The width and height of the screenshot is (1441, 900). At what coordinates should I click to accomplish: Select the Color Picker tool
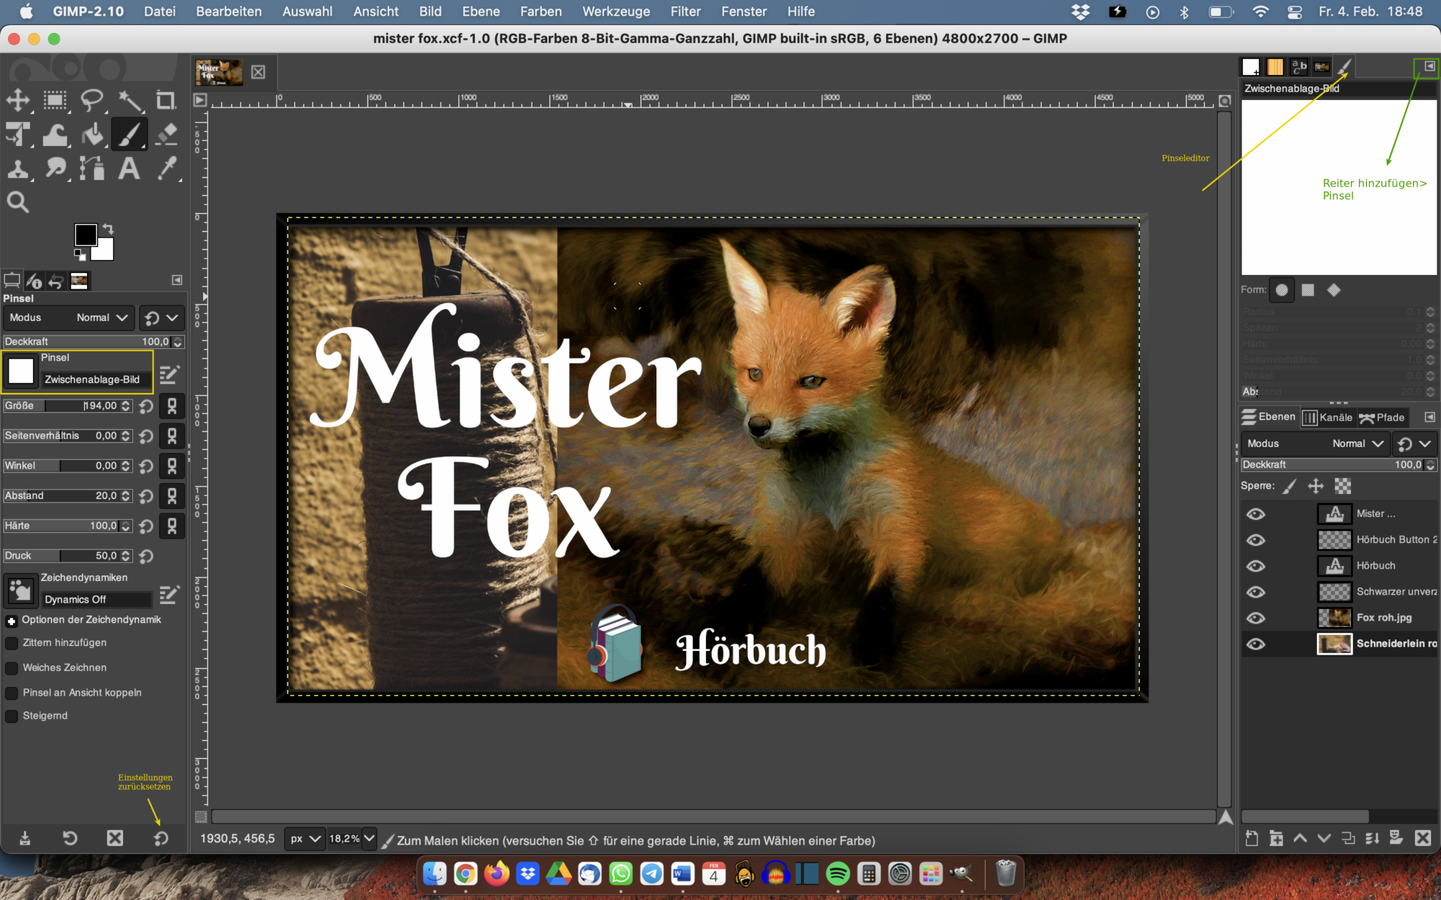coord(166,169)
